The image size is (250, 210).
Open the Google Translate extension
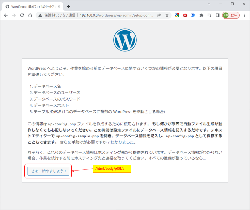(177, 15)
